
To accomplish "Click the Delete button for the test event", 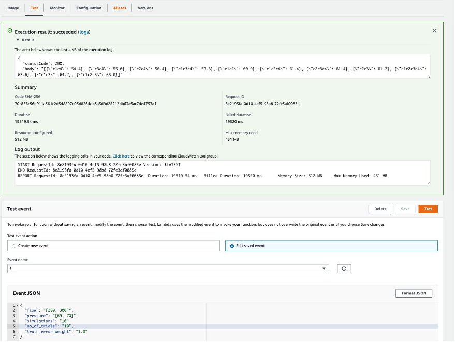I will 380,209.
